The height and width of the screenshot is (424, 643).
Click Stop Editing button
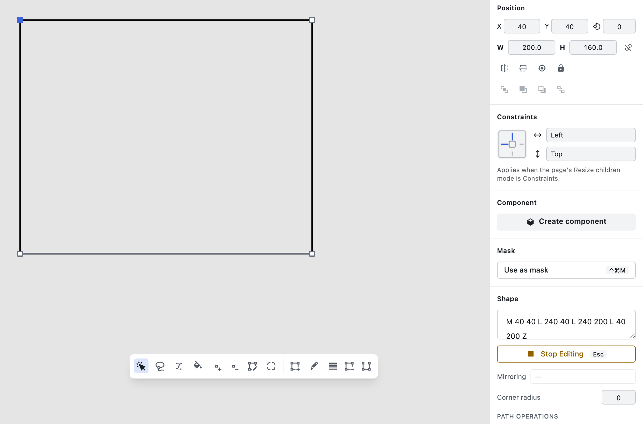click(x=566, y=354)
